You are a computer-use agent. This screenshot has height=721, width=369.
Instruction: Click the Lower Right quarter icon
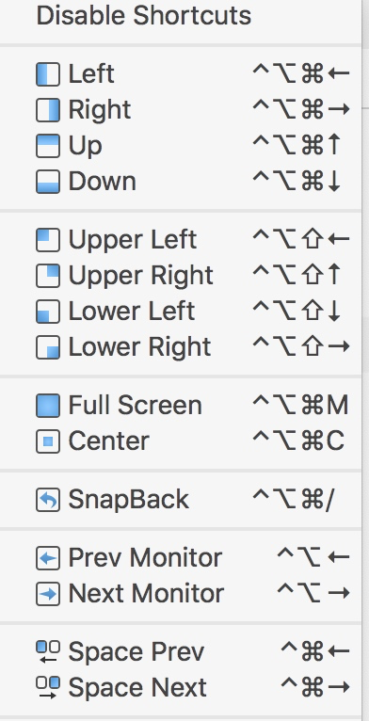click(48, 347)
